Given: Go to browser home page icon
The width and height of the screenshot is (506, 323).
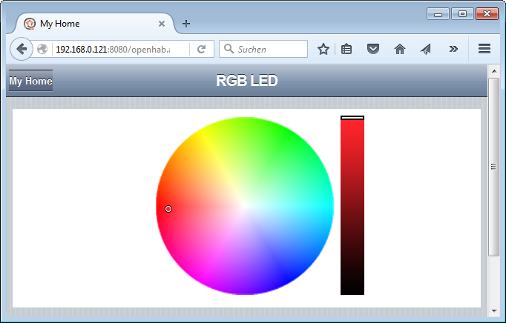Looking at the screenshot, I should click(x=400, y=49).
